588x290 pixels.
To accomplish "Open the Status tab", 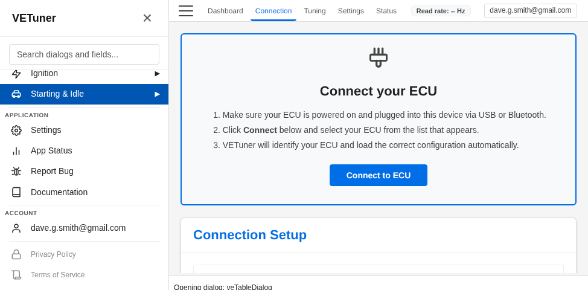I will click(x=386, y=11).
